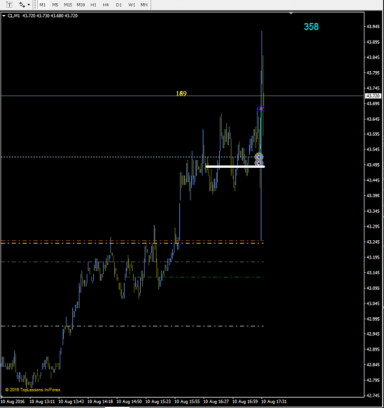Click the 42.745 price scale label

(x=373, y=396)
